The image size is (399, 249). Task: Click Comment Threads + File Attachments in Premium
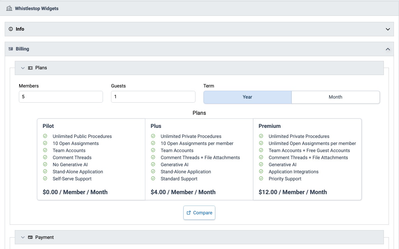click(308, 157)
